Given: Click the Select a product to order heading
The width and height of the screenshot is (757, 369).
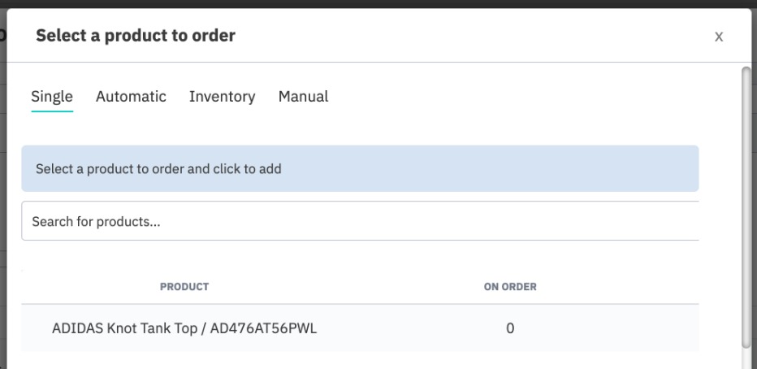Looking at the screenshot, I should [x=136, y=35].
